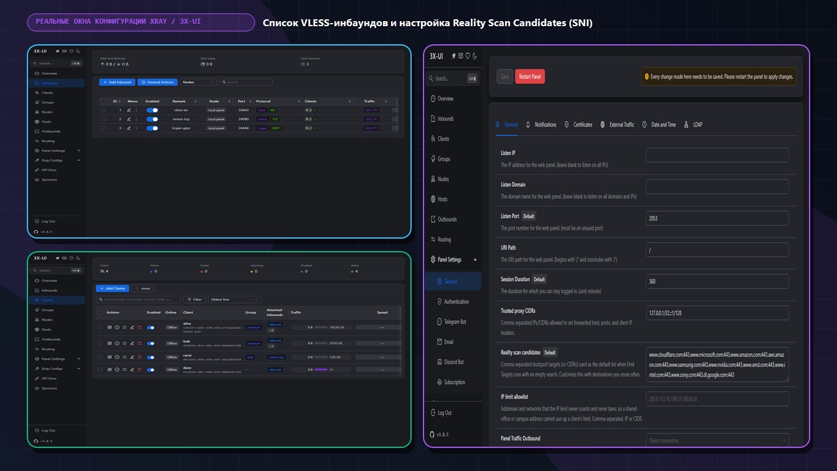Image resolution: width=837 pixels, height=471 pixels.
Task: Click the reset traffic icon for client dave
Action: tap(124, 369)
